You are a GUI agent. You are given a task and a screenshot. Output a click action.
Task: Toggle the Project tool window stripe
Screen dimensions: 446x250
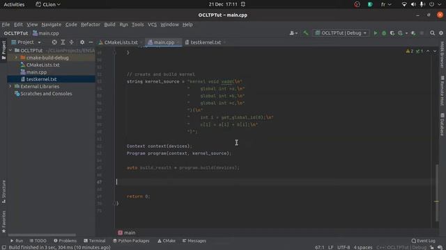[x=3, y=50]
